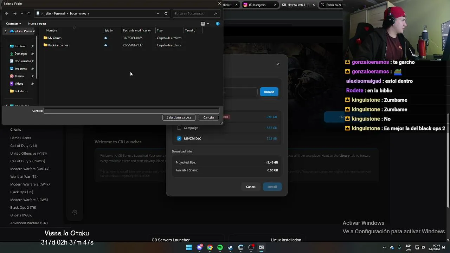Enable the Campaign checkbox
450x253 pixels.
point(179,128)
